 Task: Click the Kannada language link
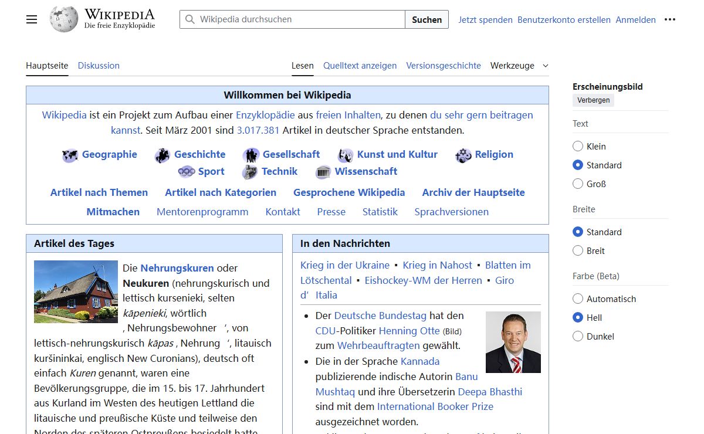(x=420, y=361)
